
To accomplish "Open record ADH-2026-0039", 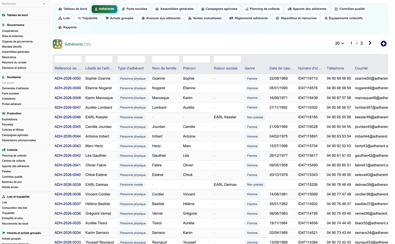I will 68,185.
